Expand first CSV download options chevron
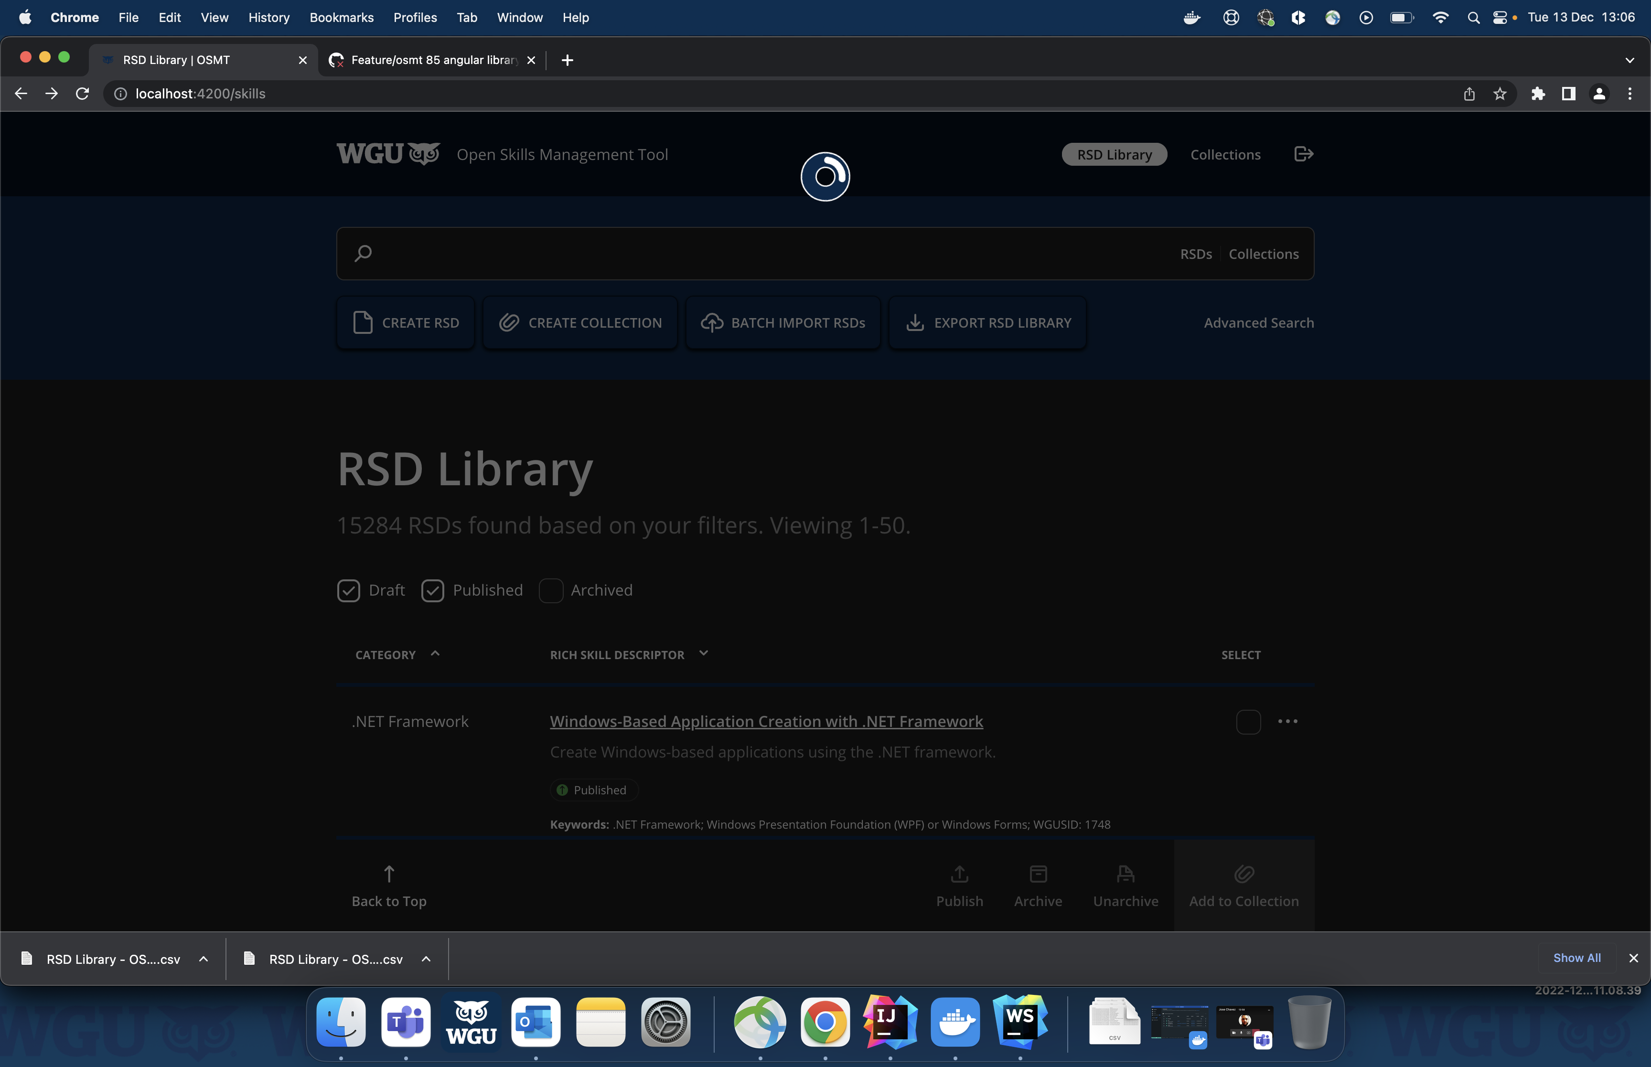Screen dimensions: 1651x1067 point(204,959)
